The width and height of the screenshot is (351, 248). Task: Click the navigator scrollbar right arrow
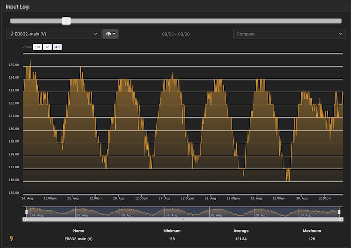(x=341, y=219)
